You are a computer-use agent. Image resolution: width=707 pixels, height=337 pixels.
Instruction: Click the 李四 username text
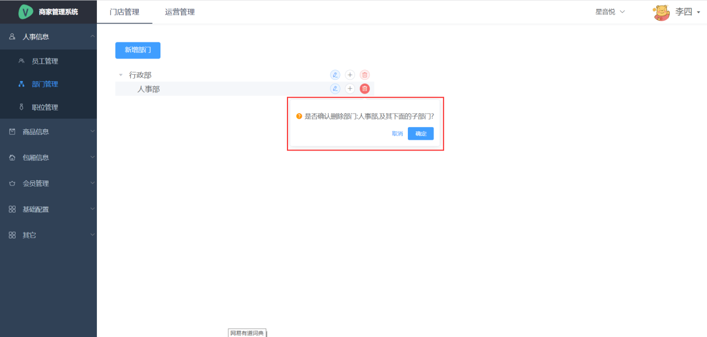684,12
